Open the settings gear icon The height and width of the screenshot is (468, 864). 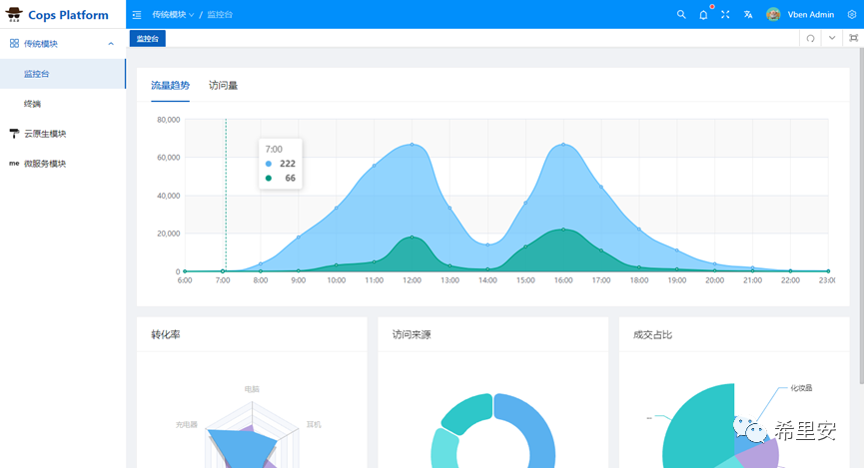[852, 15]
